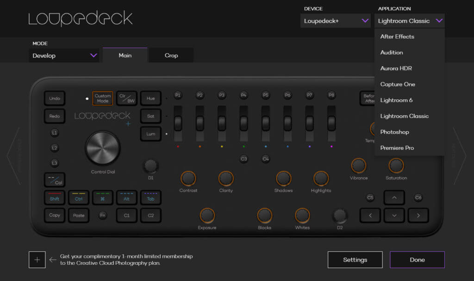The width and height of the screenshot is (474, 281).
Task: Select the Exposure dial
Action: tap(207, 215)
